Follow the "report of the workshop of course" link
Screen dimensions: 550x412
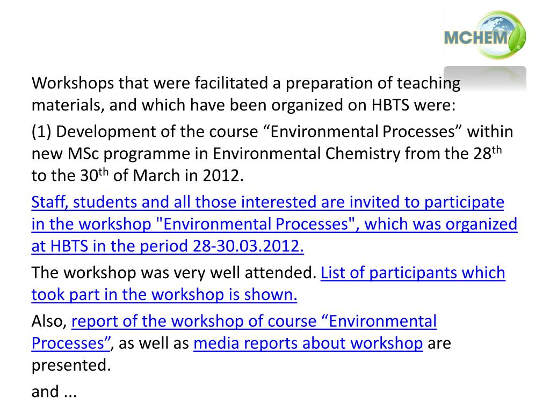click(254, 321)
